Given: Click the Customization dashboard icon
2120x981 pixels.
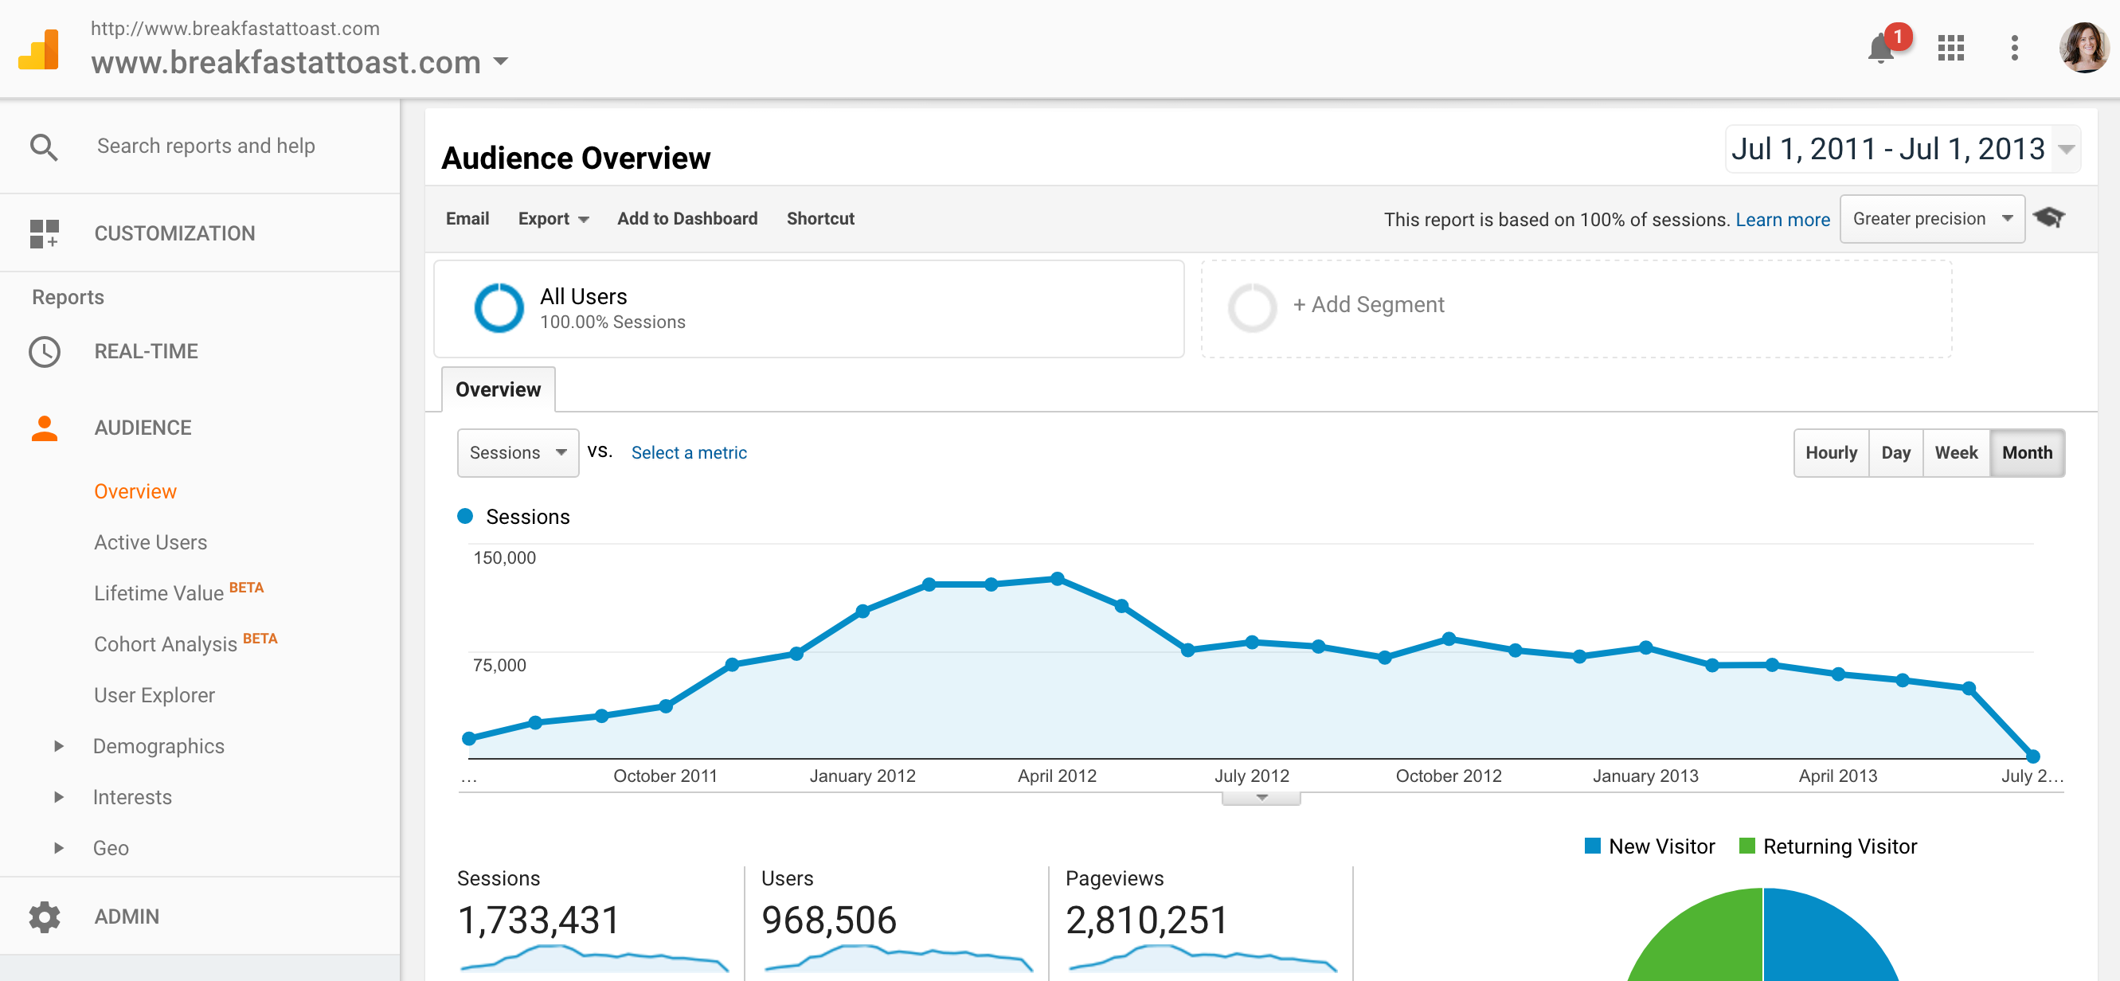Looking at the screenshot, I should [44, 234].
